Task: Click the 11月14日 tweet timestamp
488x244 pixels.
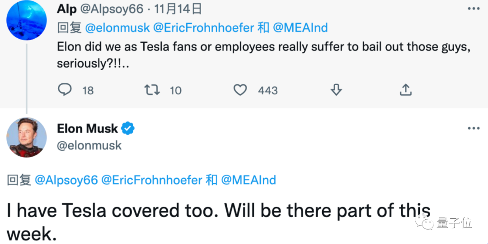Action: (178, 9)
